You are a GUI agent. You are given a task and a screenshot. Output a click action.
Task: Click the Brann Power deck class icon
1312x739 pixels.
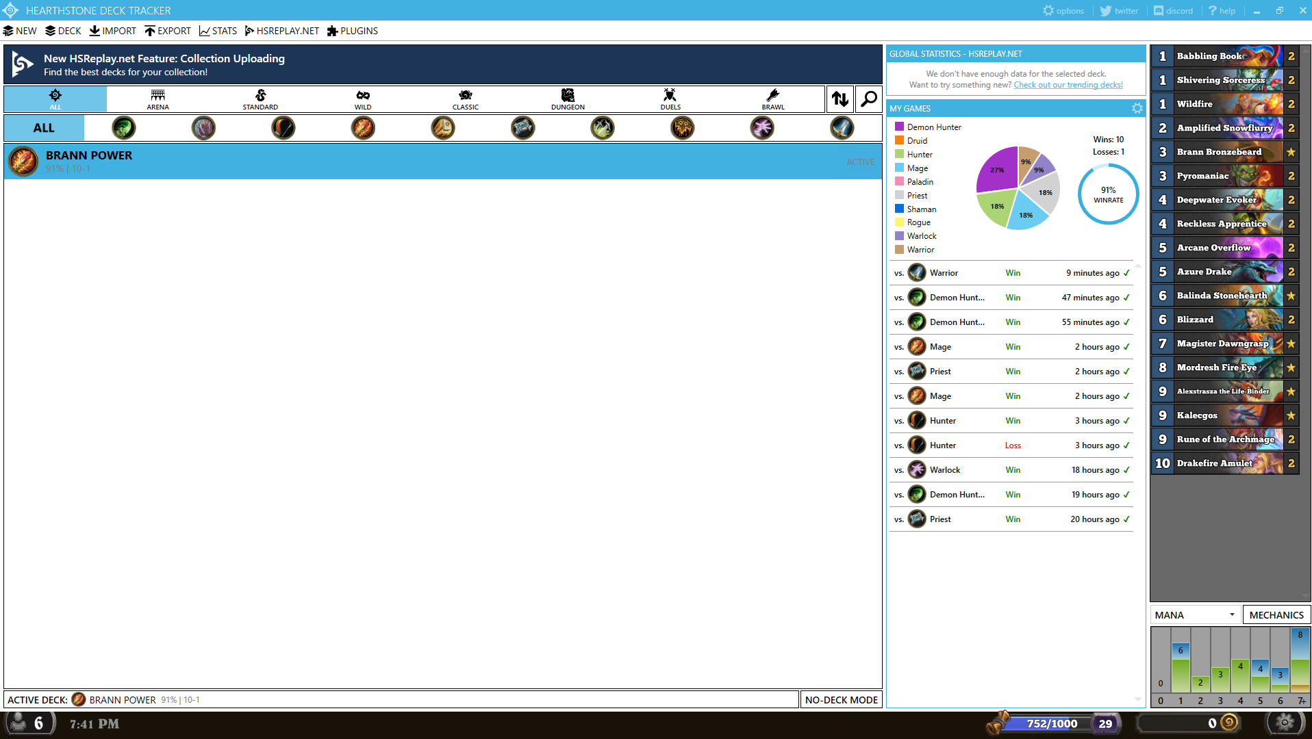[x=23, y=161]
